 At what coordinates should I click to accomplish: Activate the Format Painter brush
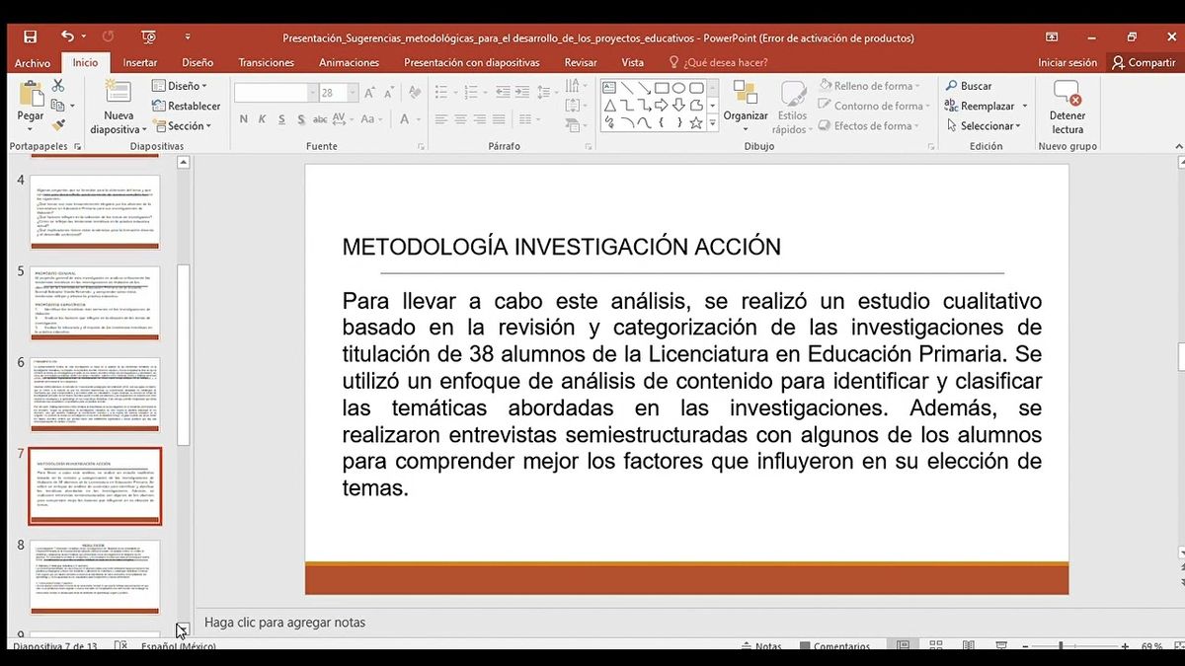(58, 126)
